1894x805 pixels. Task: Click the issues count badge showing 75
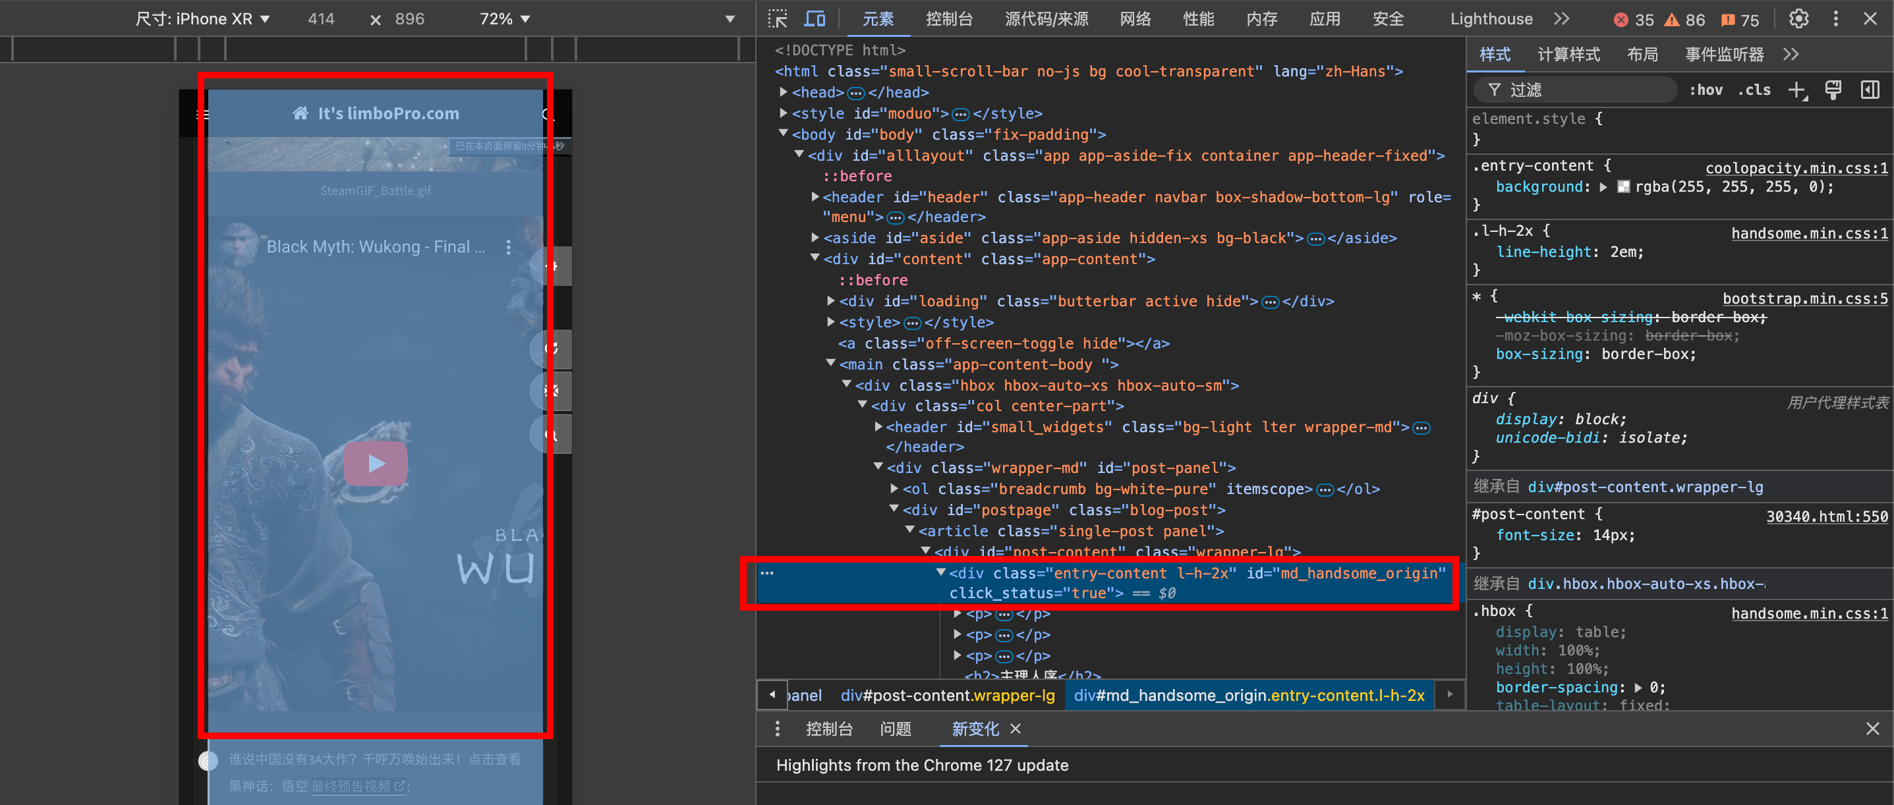1740,20
